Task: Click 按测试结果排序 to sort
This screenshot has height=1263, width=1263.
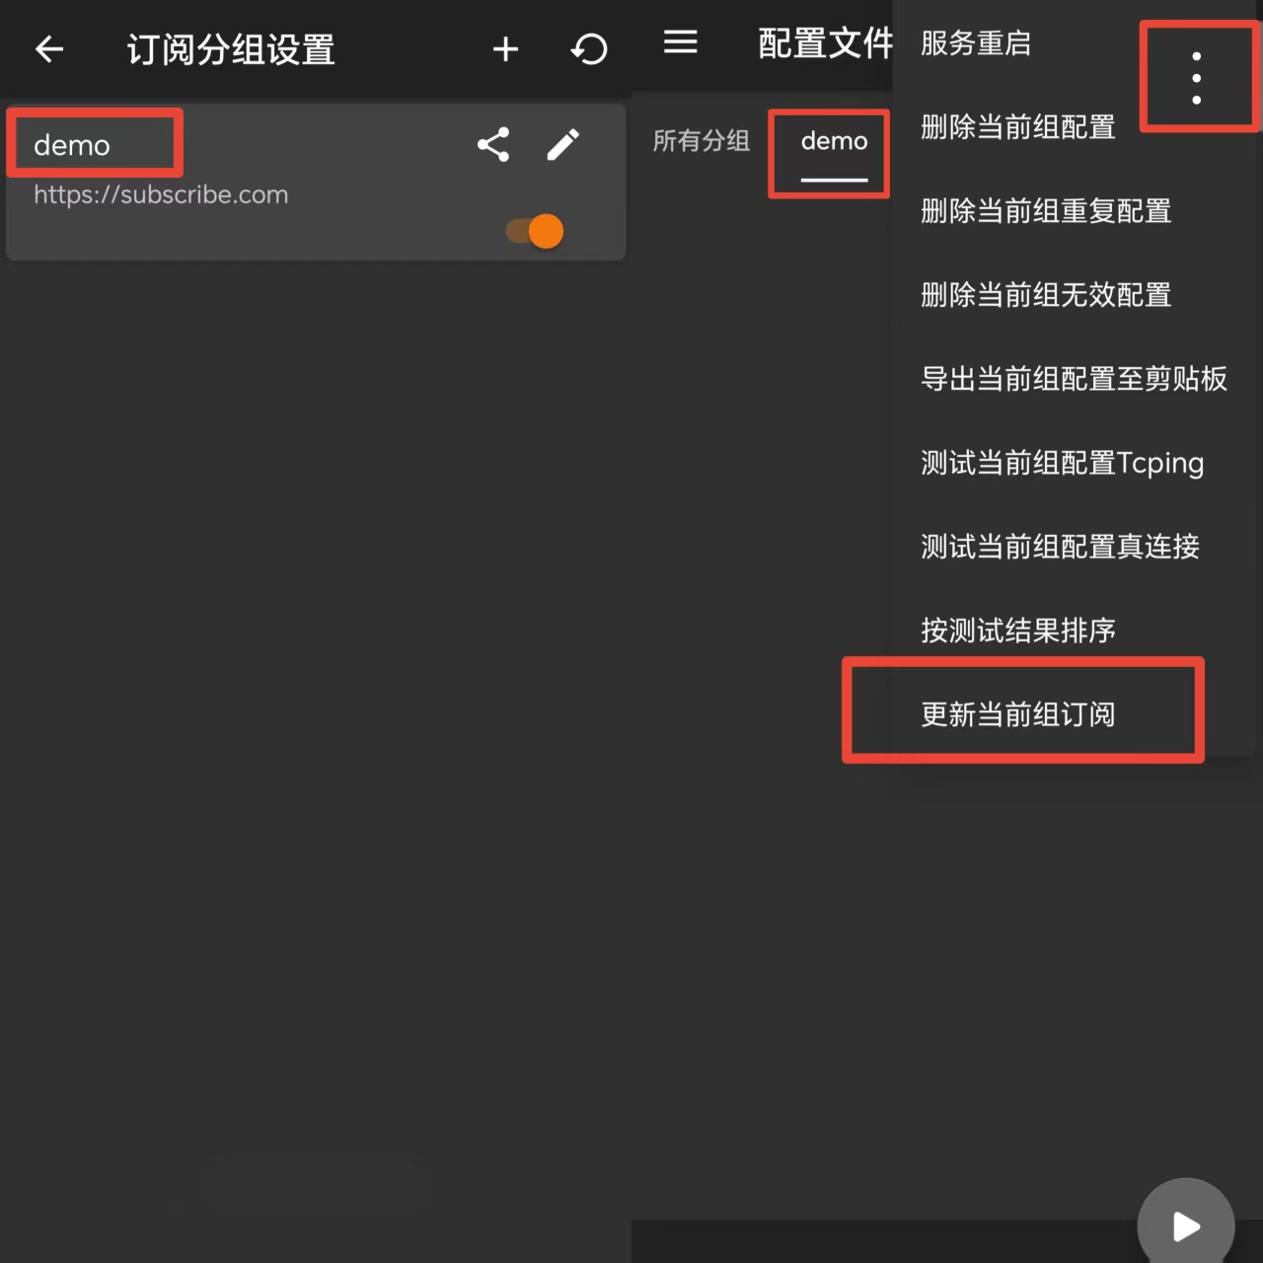Action: [1017, 631]
